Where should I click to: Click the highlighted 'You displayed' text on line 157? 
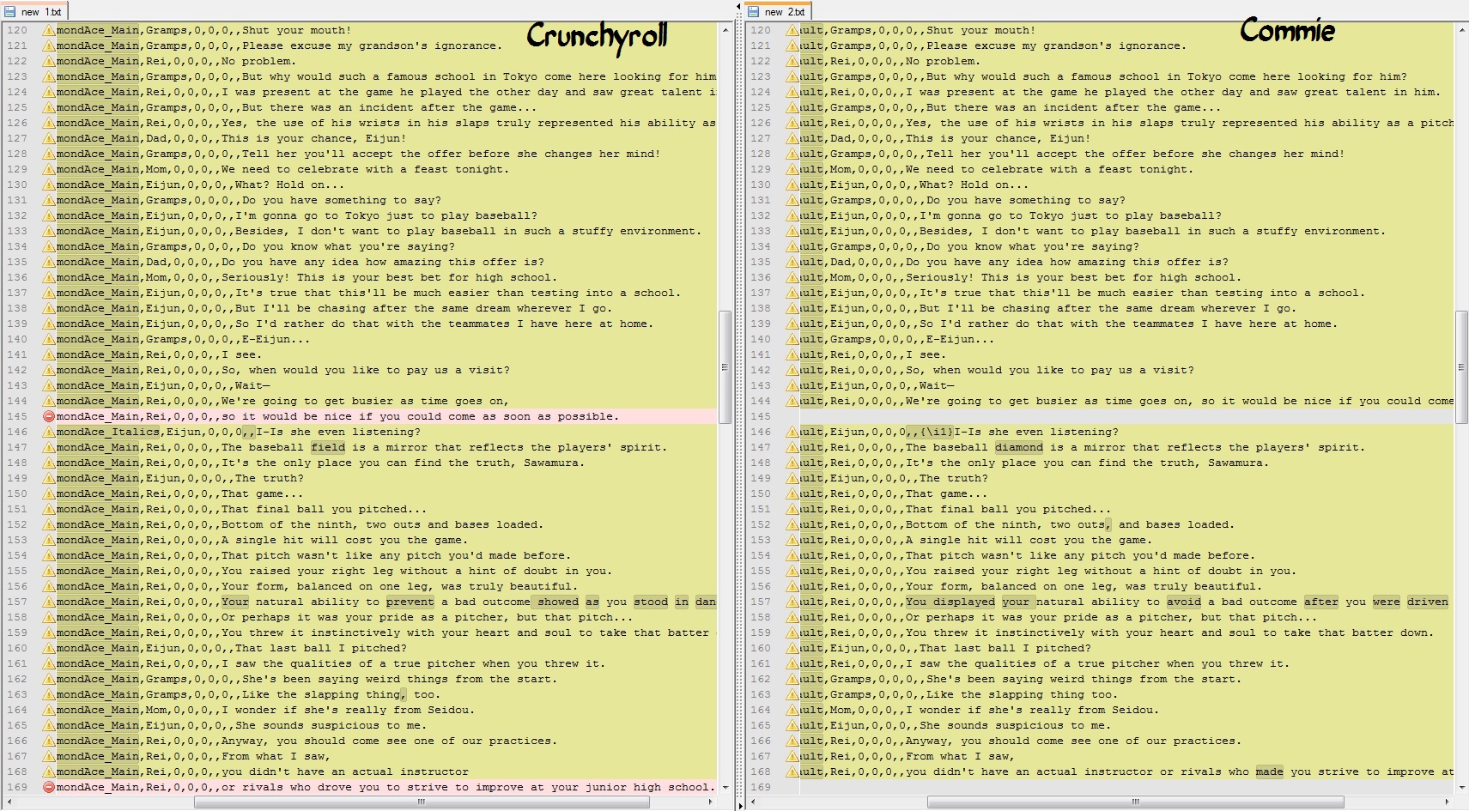(x=950, y=602)
